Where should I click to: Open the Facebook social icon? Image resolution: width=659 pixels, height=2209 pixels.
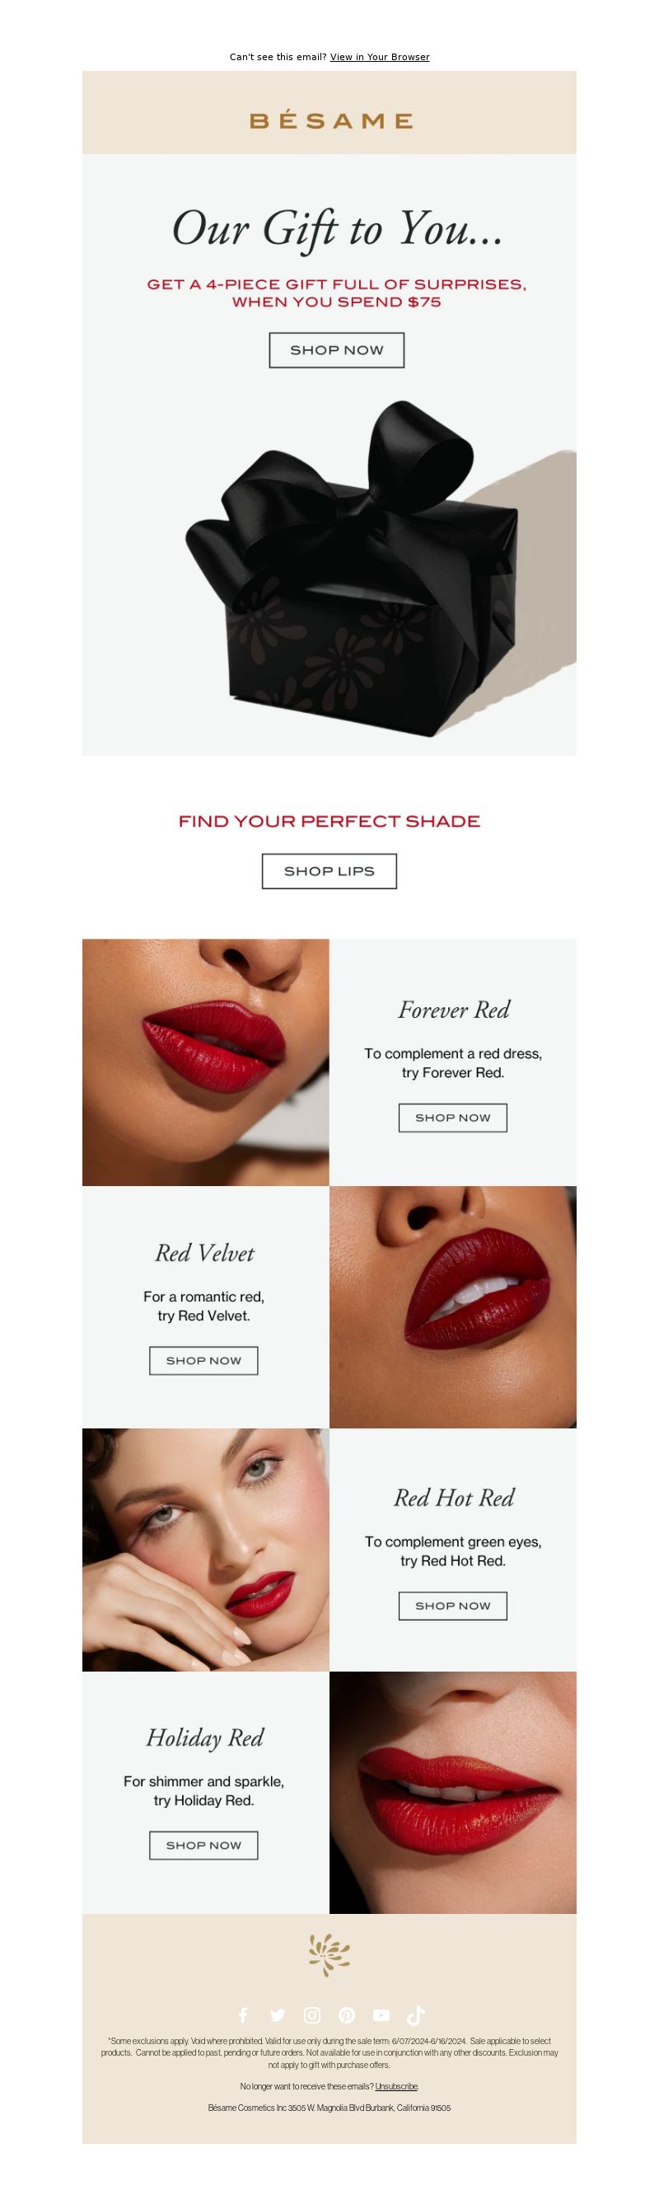pyautogui.click(x=242, y=2015)
